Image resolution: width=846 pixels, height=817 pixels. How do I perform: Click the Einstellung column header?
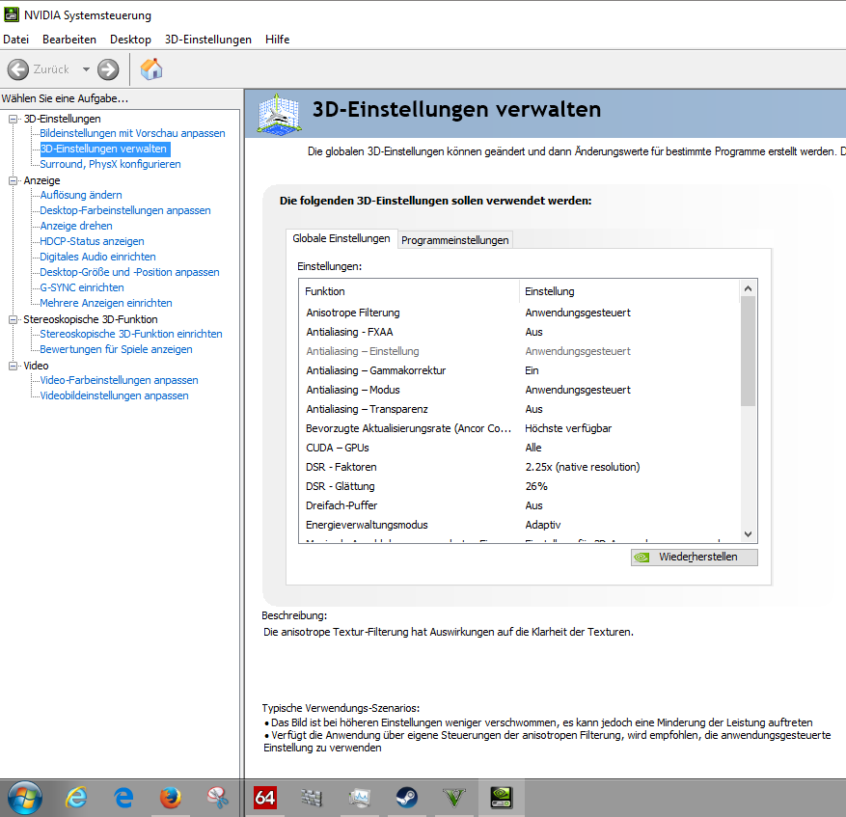[x=630, y=291]
